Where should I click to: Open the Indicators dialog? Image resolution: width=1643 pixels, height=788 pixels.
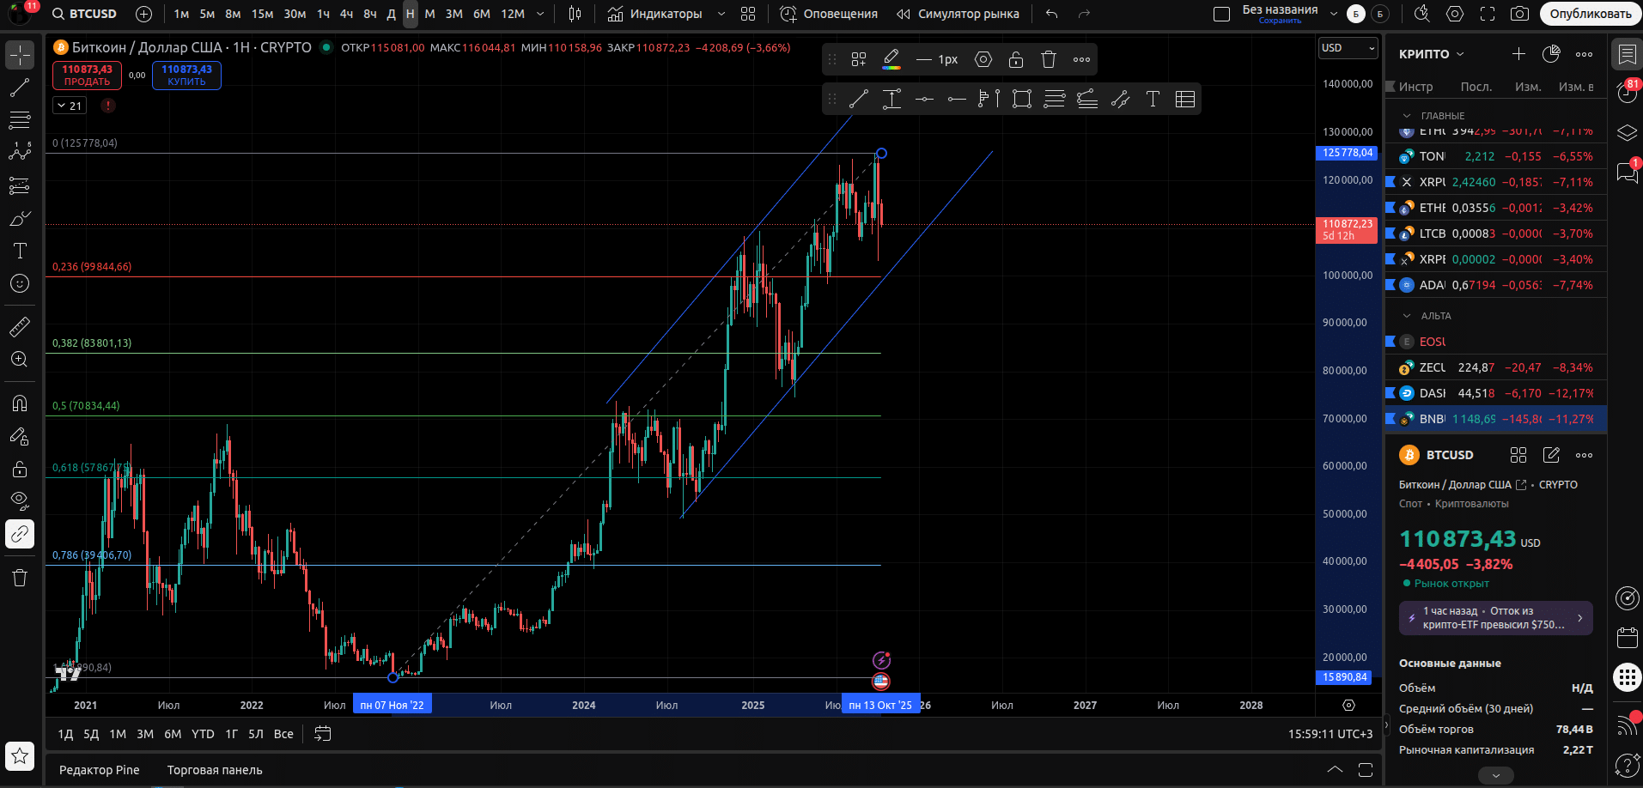[655, 14]
